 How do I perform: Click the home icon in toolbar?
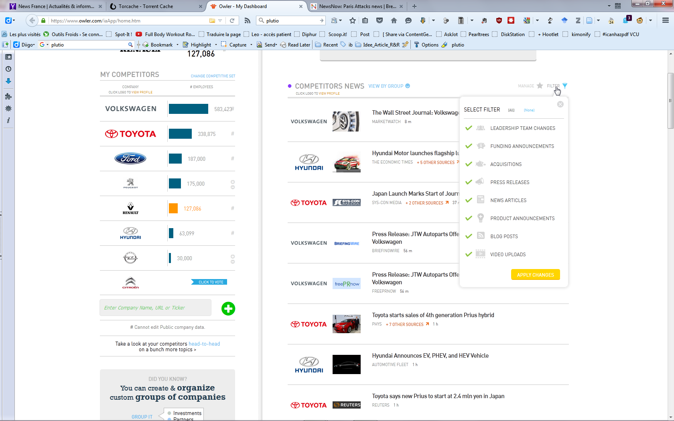pyautogui.click(x=394, y=20)
